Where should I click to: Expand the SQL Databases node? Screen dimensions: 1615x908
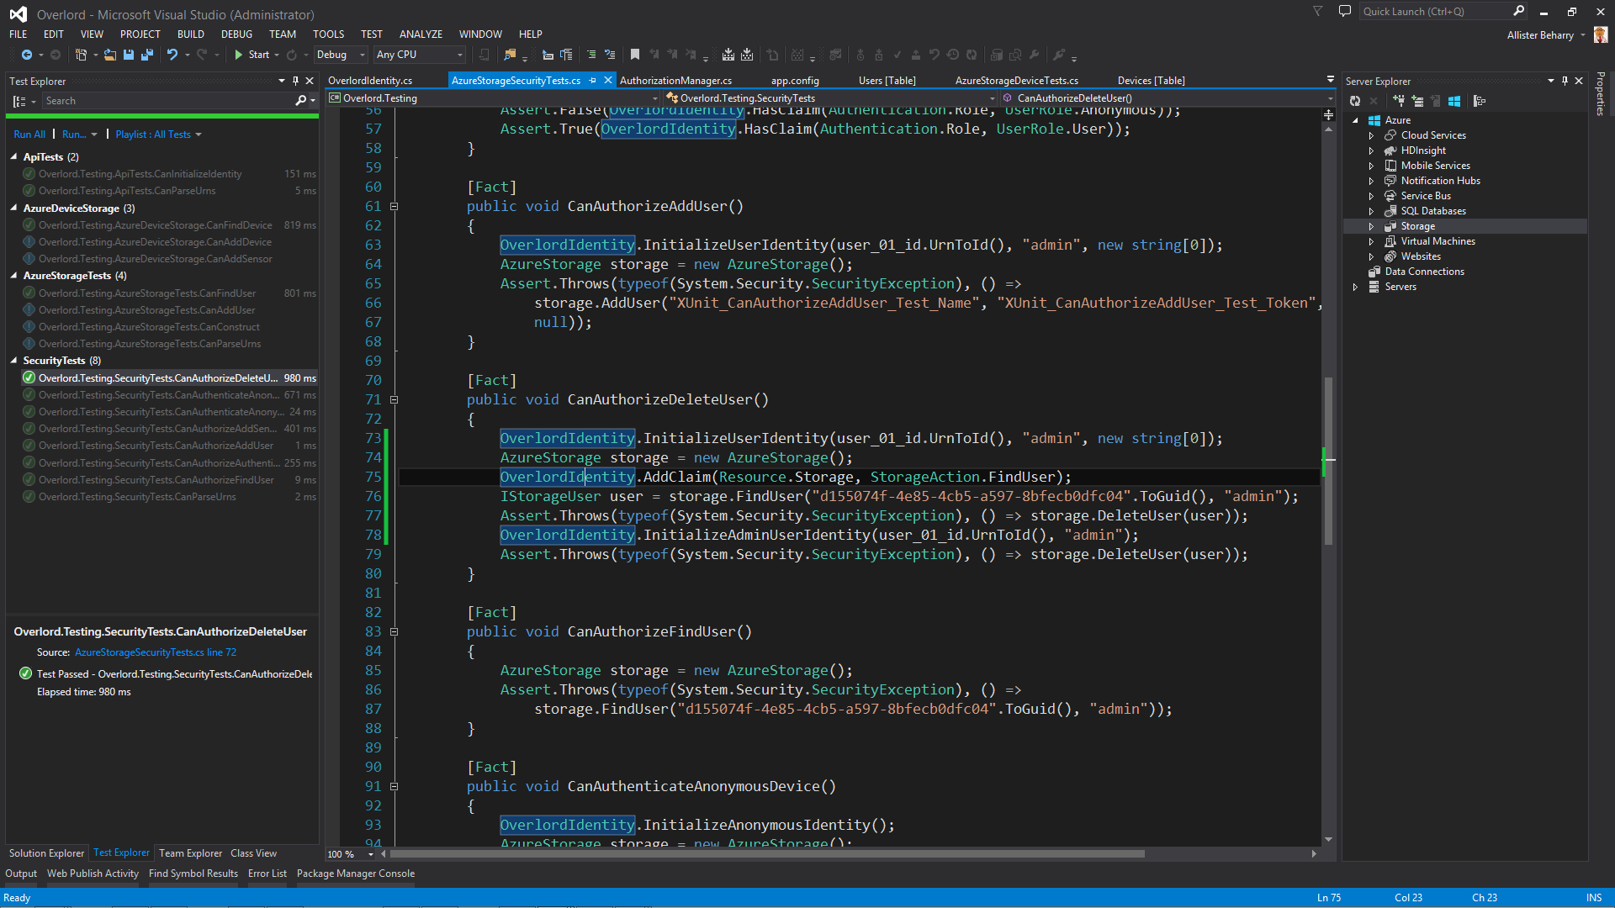[1371, 211]
